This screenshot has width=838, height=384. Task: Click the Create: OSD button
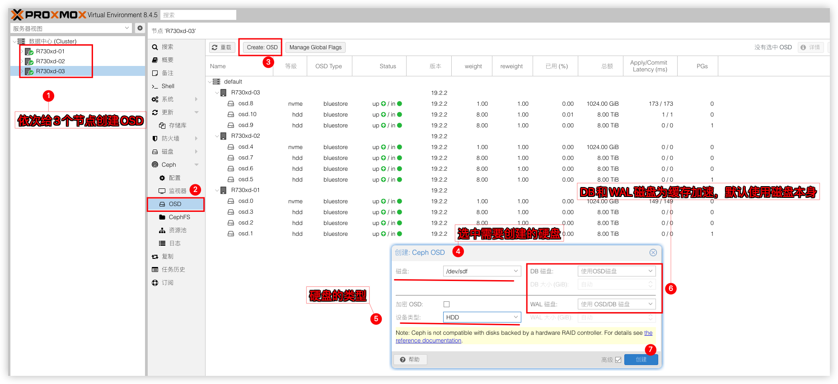click(x=262, y=47)
